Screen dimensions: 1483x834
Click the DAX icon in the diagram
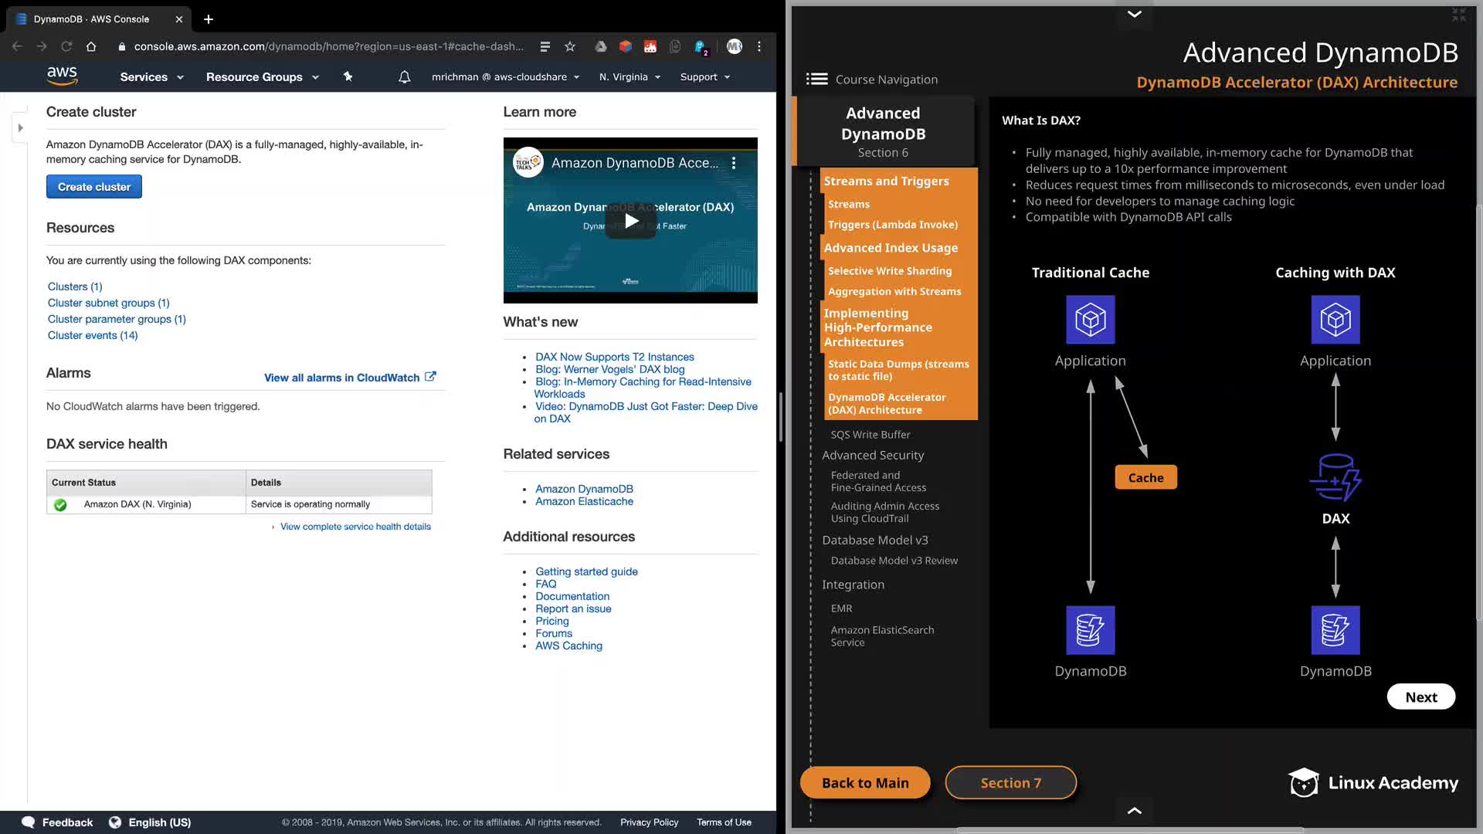coord(1335,478)
